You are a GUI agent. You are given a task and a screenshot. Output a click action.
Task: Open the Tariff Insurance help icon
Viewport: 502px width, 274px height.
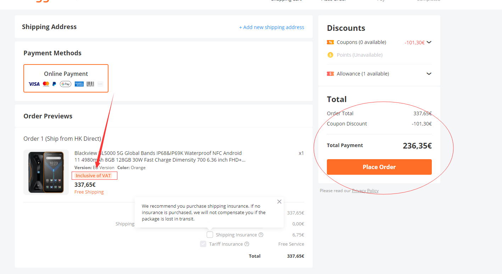click(247, 244)
